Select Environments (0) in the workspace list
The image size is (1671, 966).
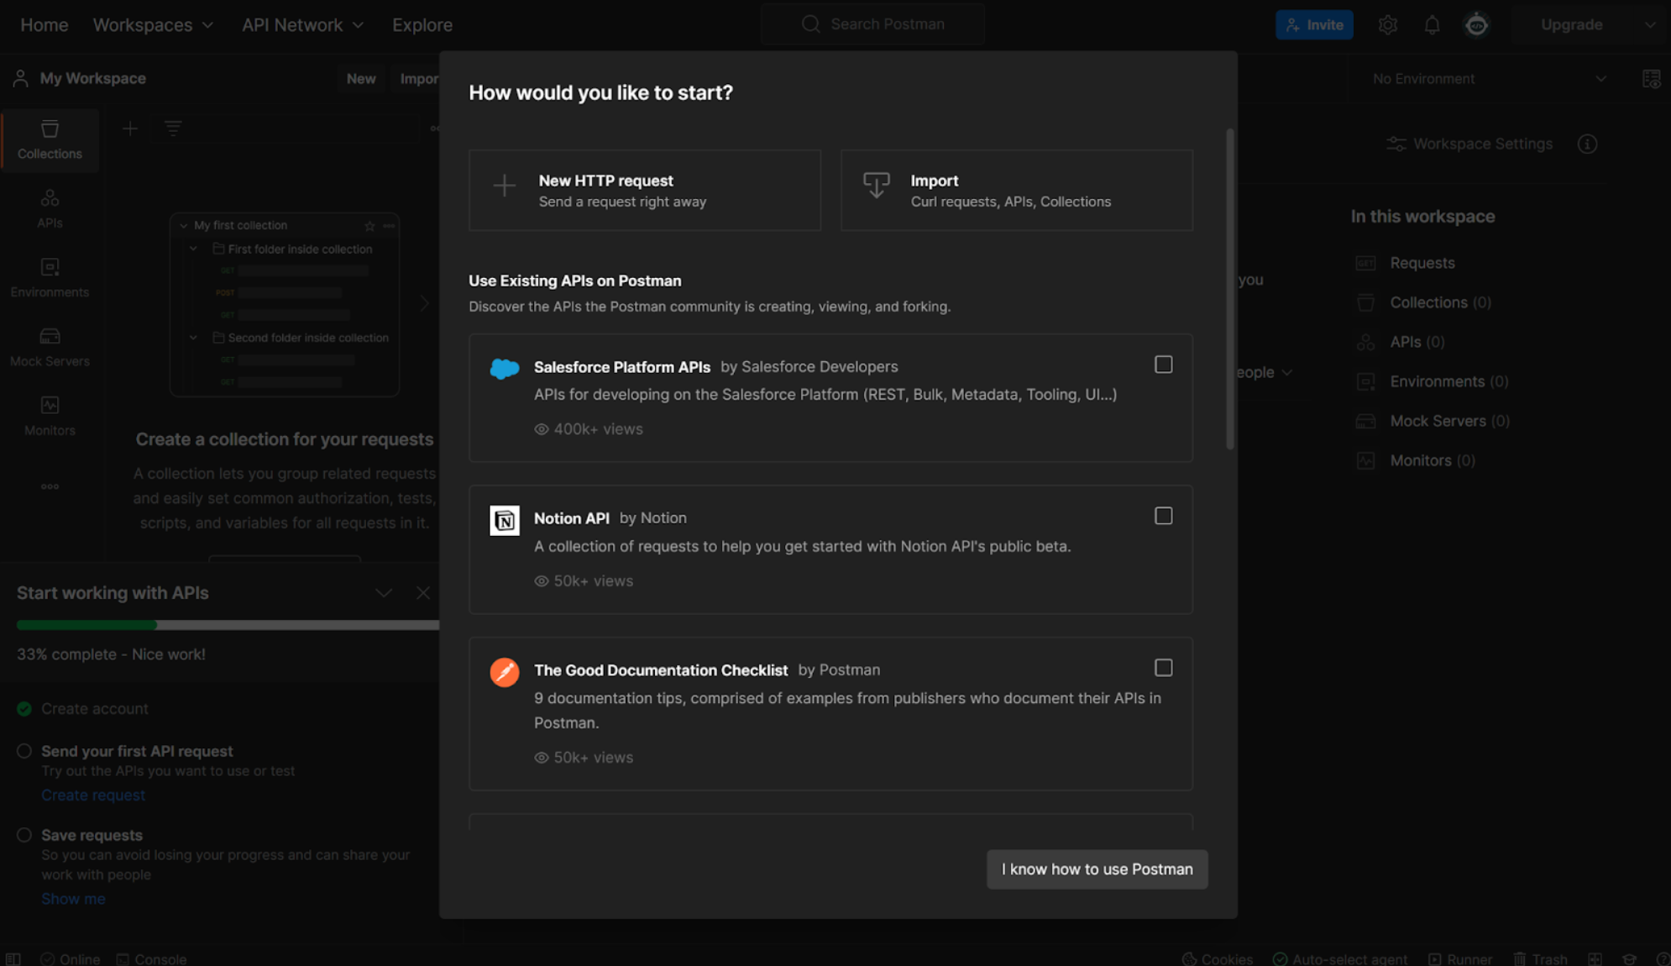(x=1449, y=381)
